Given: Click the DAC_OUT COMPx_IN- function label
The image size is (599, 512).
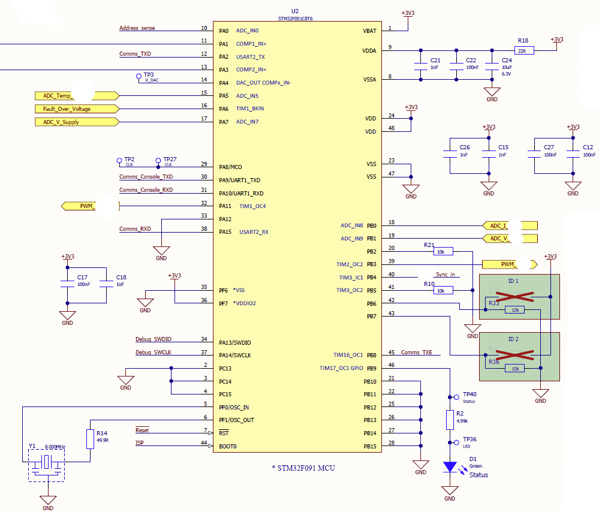Looking at the screenshot, I should pyautogui.click(x=264, y=83).
